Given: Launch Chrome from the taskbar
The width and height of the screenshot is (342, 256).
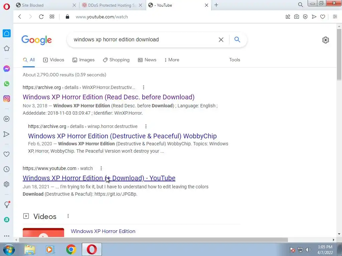Looking at the screenshot, I should pyautogui.click(x=71, y=249).
